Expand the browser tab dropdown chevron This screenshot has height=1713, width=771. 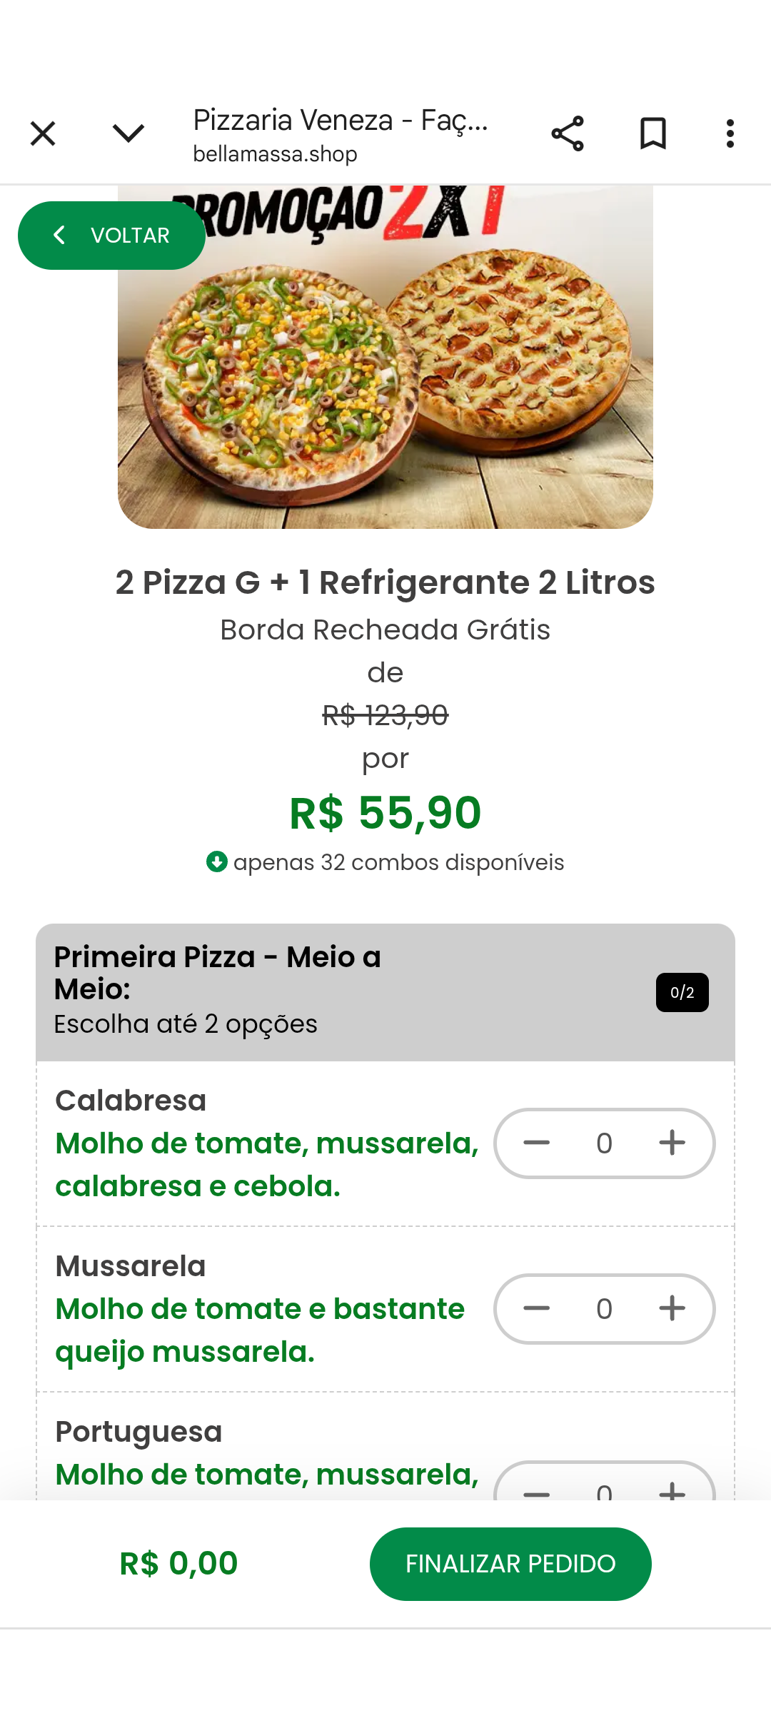[x=128, y=133]
